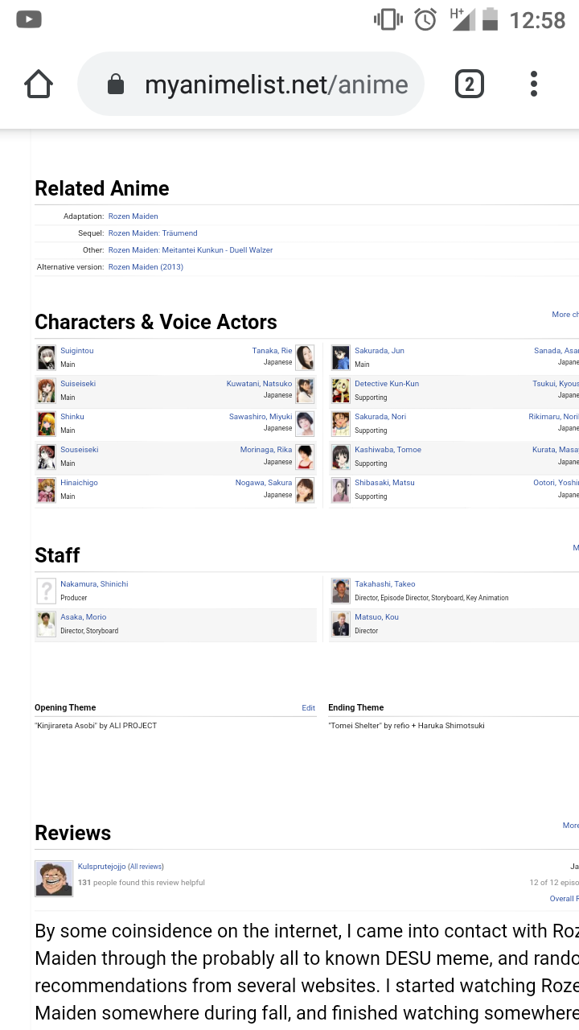Tap Sakurada, Jun character thumbnail

[341, 357]
